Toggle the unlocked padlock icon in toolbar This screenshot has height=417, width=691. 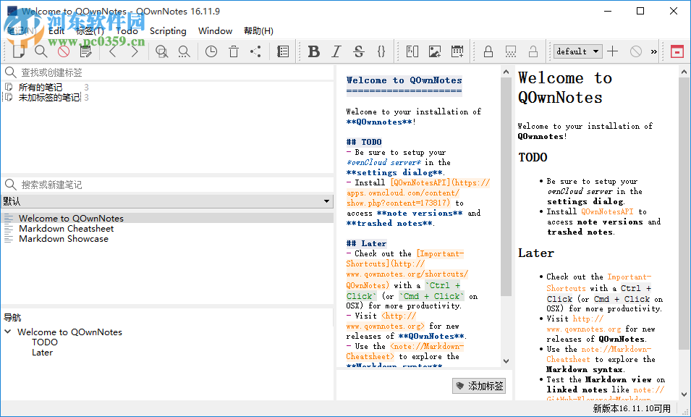pyautogui.click(x=533, y=51)
